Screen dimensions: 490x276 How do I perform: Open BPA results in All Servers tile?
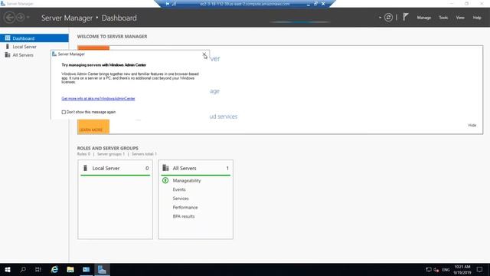(184, 216)
